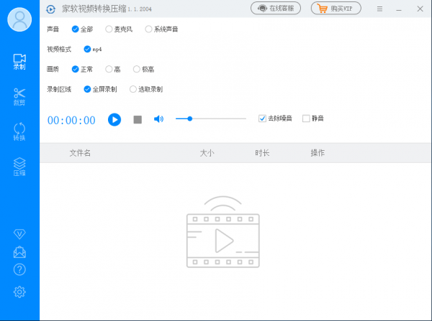Open the 压缩 (Compress) sidebar icon
432x321 pixels.
click(x=19, y=167)
